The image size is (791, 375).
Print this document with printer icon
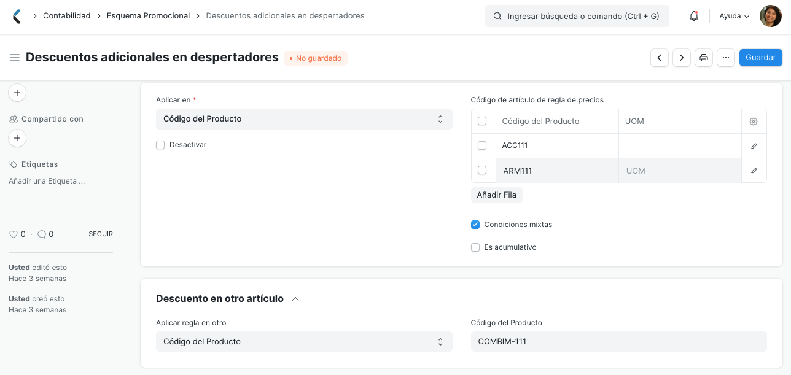point(704,58)
